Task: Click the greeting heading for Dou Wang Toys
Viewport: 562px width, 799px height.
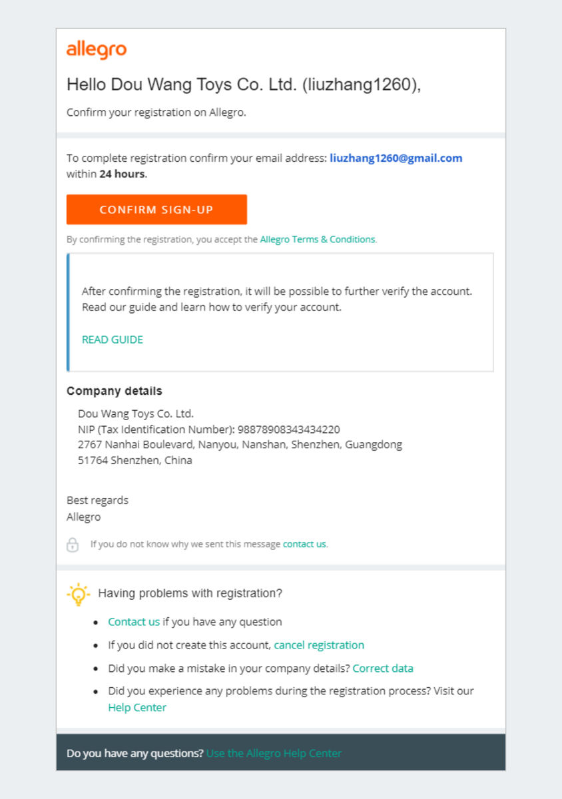Action: 244,85
